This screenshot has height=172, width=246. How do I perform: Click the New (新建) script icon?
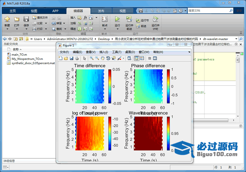pyautogui.click(x=7, y=19)
